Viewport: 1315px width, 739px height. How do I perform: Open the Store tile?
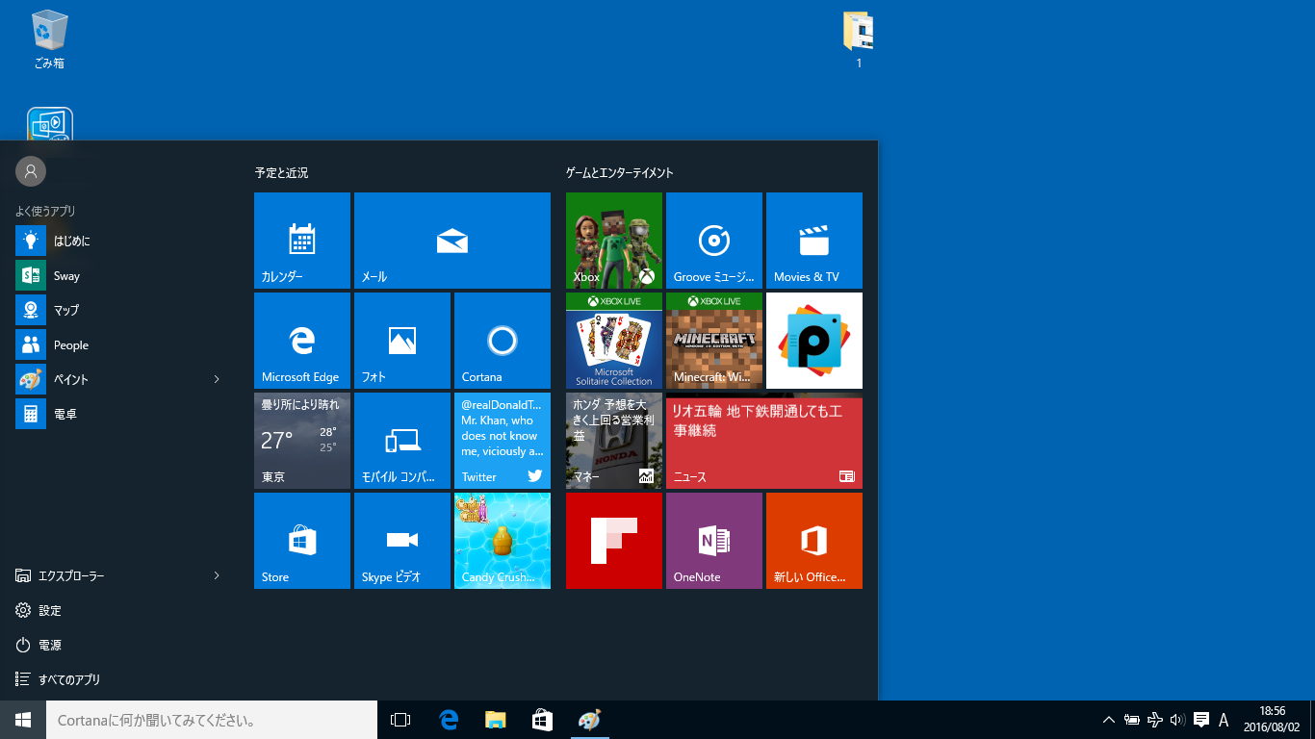click(302, 541)
